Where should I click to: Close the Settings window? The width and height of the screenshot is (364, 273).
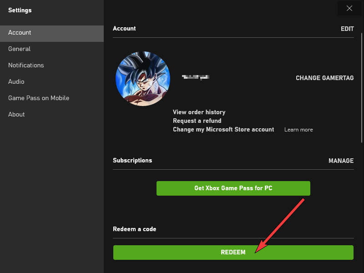(349, 8)
